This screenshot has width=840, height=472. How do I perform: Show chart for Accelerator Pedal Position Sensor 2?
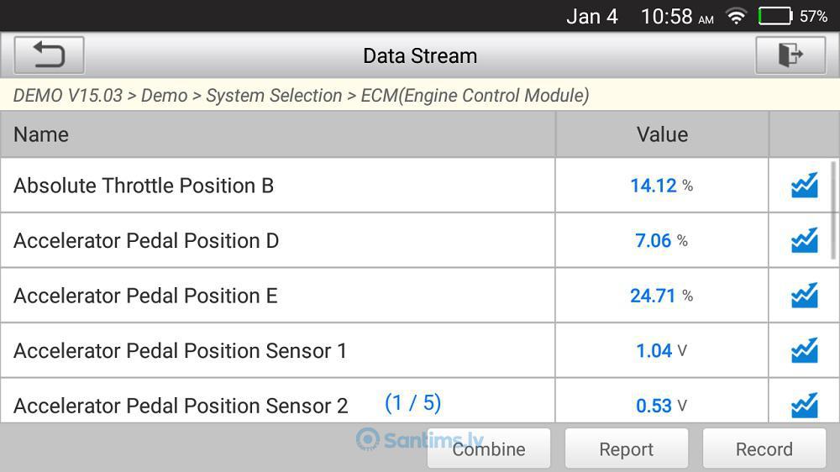804,405
